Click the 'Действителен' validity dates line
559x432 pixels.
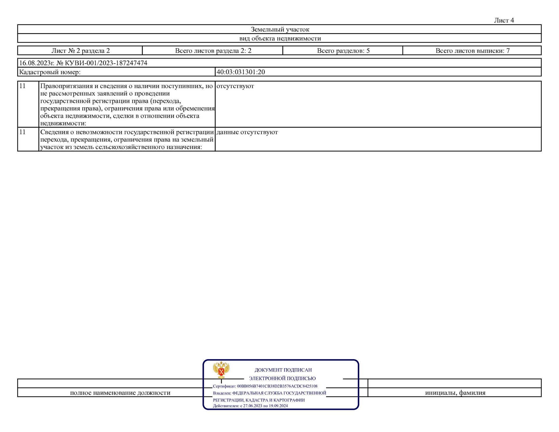tap(250, 406)
